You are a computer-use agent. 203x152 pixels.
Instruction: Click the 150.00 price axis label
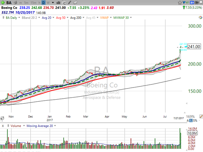pyautogui.click(x=195, y=91)
